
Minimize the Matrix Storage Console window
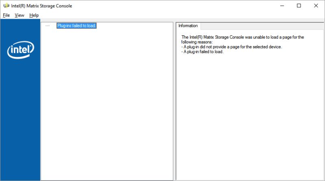(x=282, y=6)
